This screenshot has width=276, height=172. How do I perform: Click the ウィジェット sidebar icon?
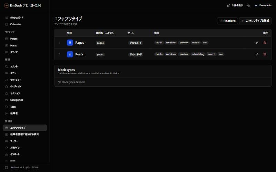(7, 87)
